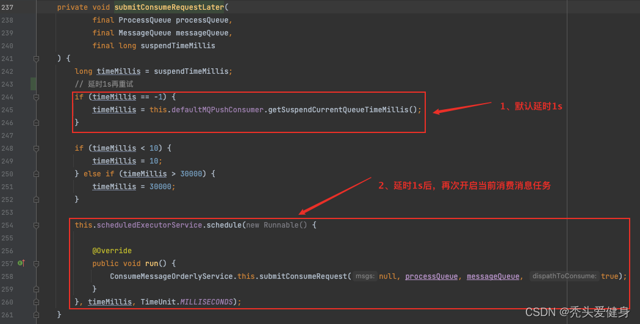Screen dimensions: 640x324
Task: Click line number 237 in the gutter
Action: pos(8,7)
